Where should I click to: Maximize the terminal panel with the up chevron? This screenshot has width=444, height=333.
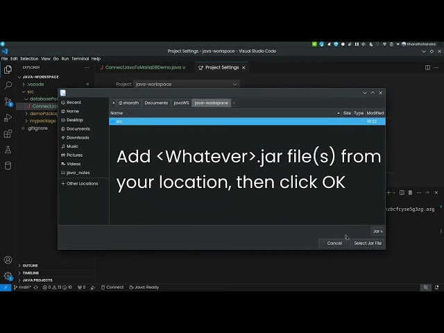(x=427, y=193)
